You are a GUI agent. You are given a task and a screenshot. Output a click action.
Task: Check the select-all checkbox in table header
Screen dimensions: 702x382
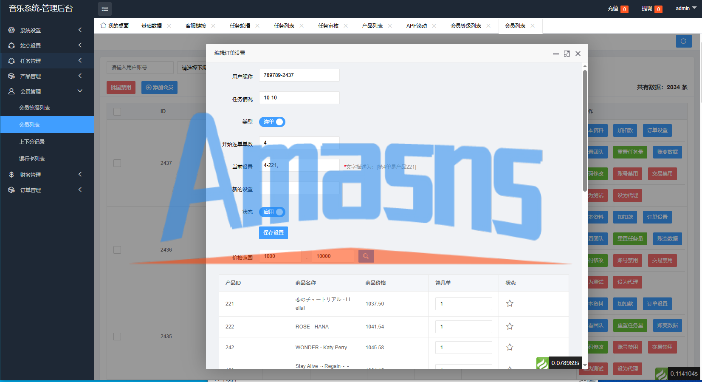(x=117, y=111)
